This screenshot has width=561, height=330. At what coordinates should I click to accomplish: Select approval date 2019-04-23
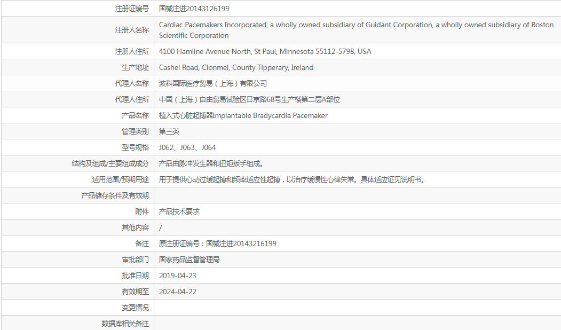[177, 276]
